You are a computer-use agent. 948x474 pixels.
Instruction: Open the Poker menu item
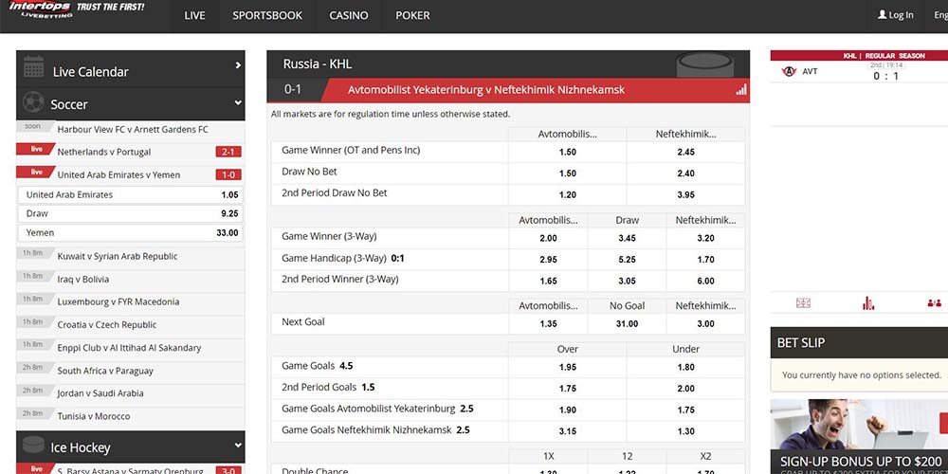pyautogui.click(x=412, y=15)
